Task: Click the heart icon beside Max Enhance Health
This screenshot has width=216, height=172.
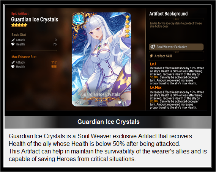Action: click(x=13, y=67)
